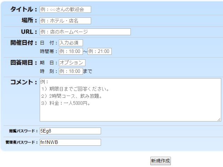The height and width of the screenshot is (167, 223).
Task: Click the 時間帯 end time field 21:00
Action: [100, 51]
